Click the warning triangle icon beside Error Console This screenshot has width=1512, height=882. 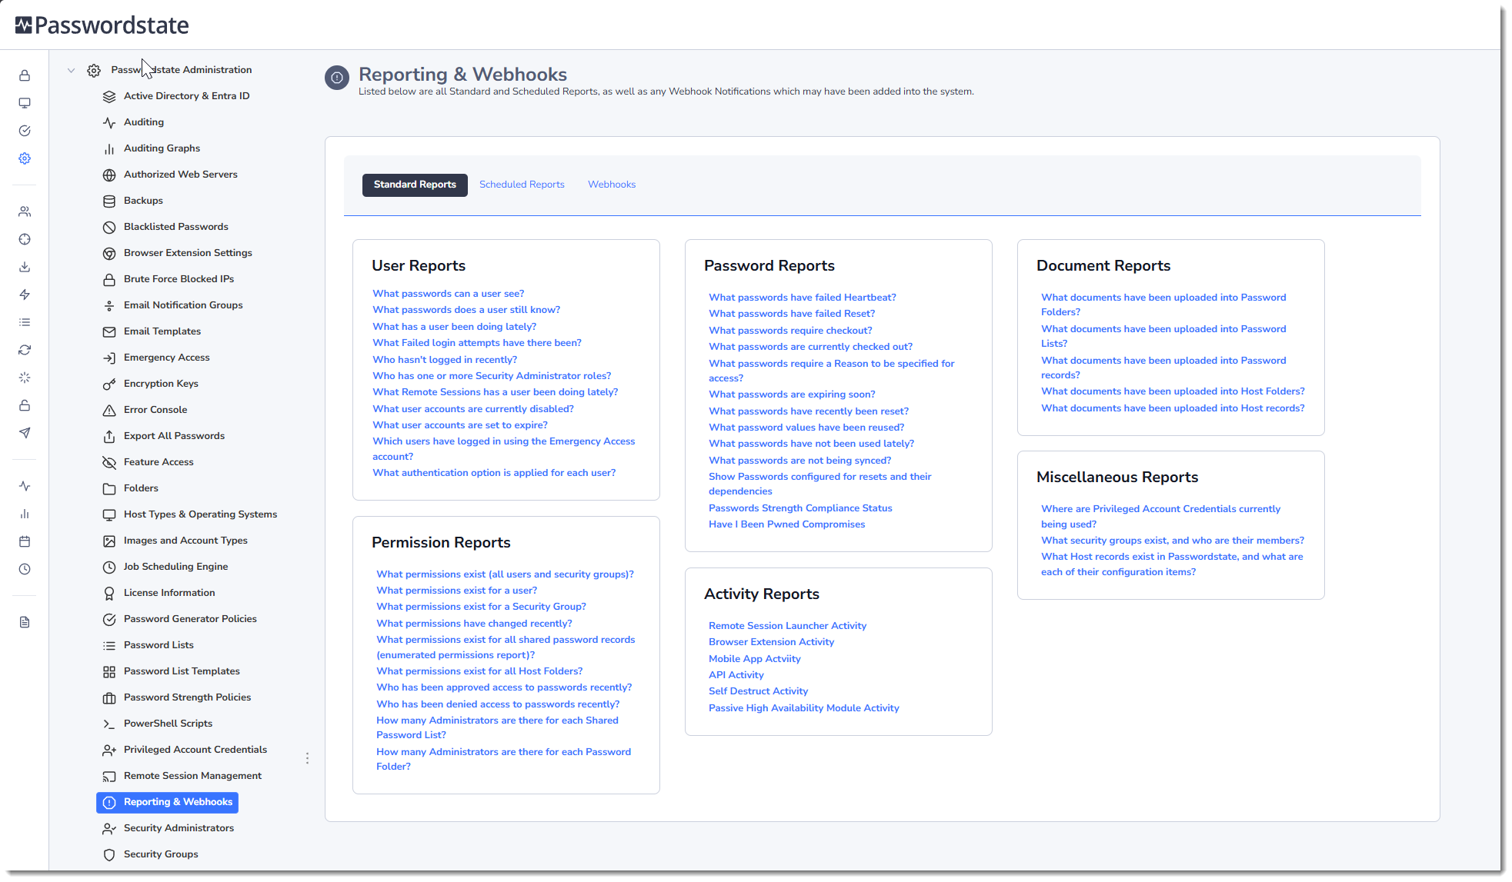coord(109,410)
